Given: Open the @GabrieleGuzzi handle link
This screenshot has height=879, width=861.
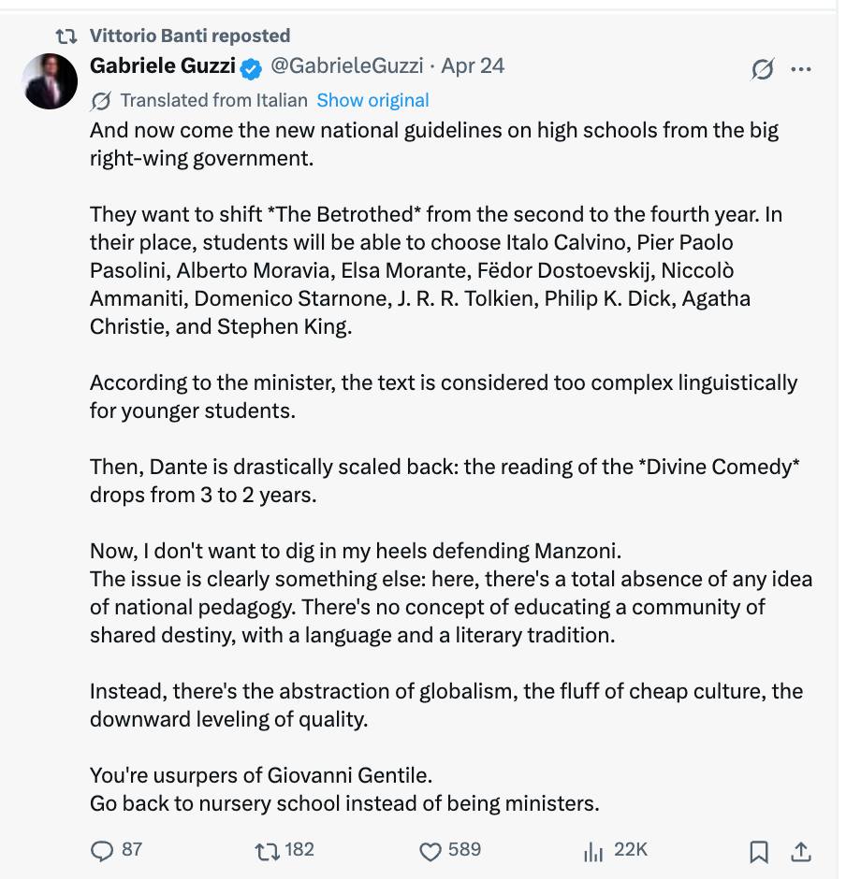Looking at the screenshot, I should [346, 66].
